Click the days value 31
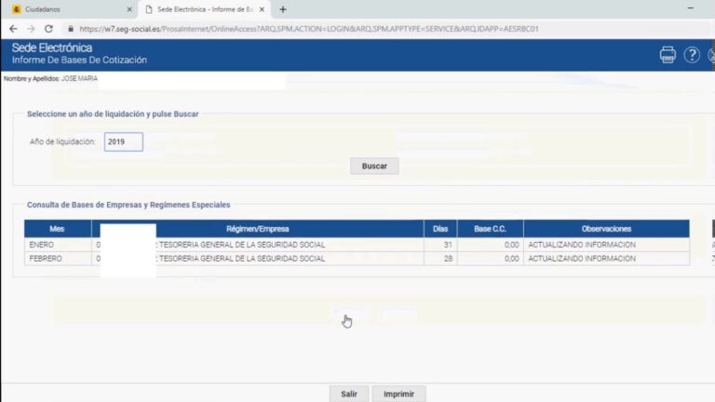Viewport: 715px width, 402px height. pos(448,245)
